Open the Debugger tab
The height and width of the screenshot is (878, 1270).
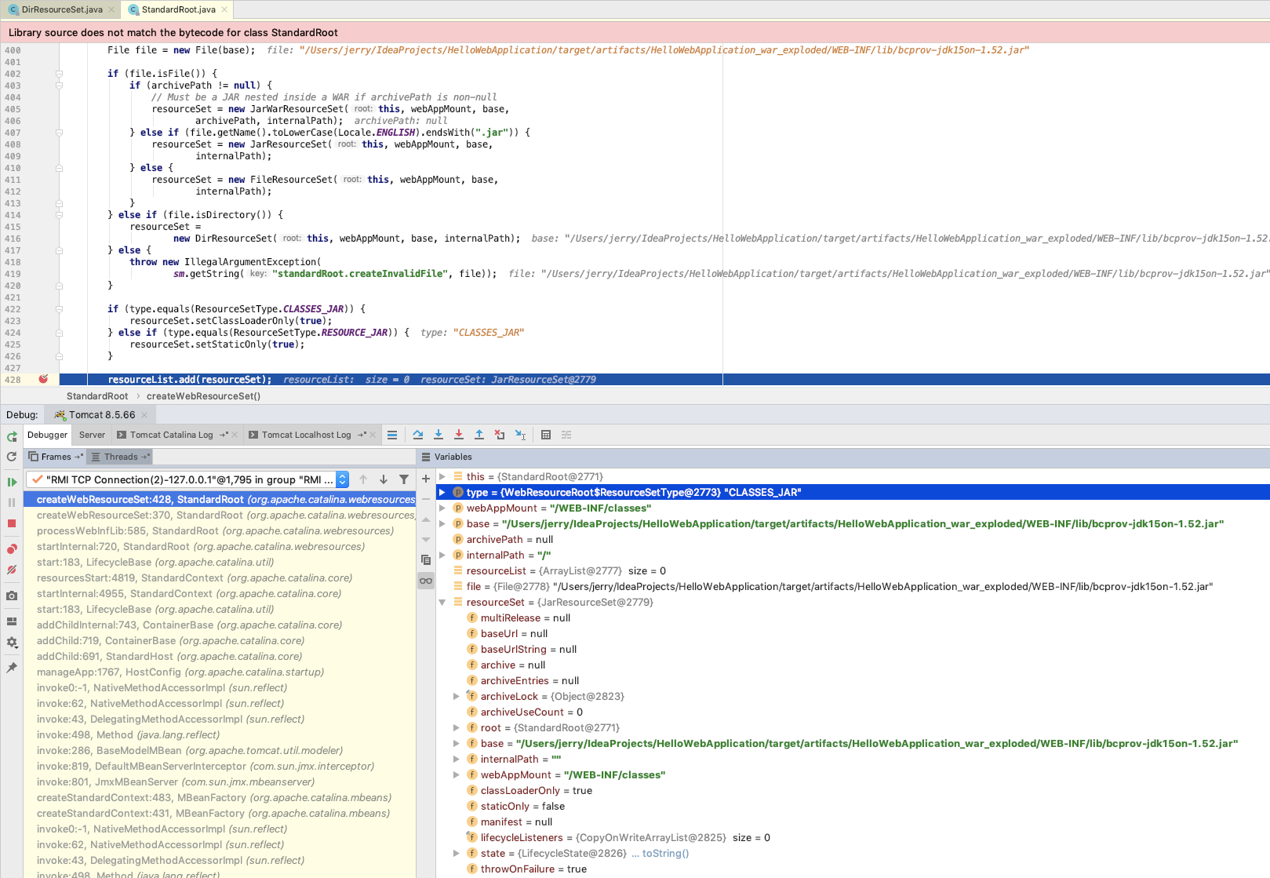pos(47,435)
